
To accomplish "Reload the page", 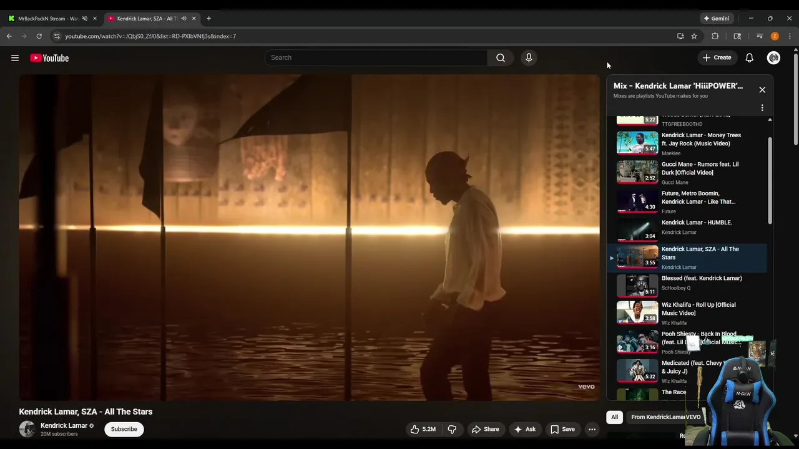I will pos(39,36).
